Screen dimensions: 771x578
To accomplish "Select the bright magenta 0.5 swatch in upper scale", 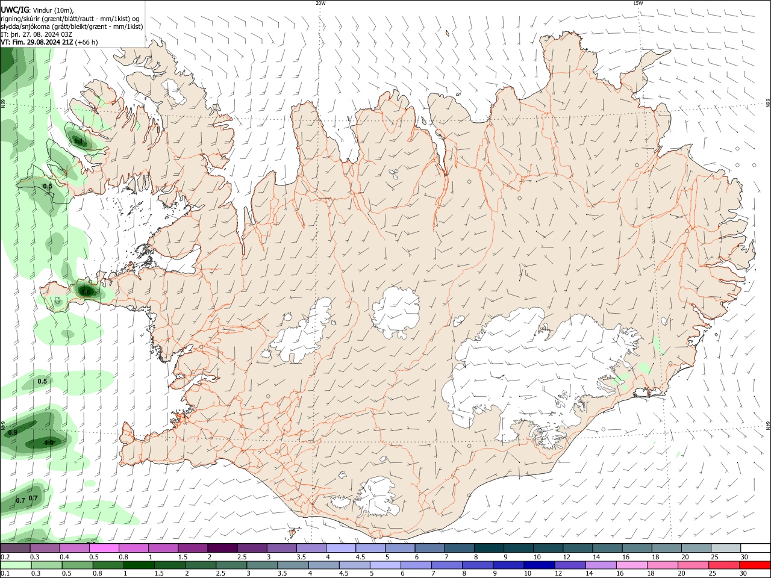I will point(104,548).
